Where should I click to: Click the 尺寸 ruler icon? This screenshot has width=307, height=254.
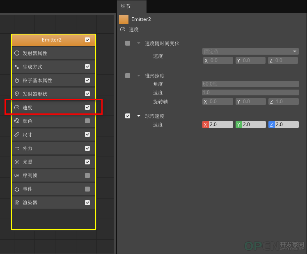coord(17,134)
